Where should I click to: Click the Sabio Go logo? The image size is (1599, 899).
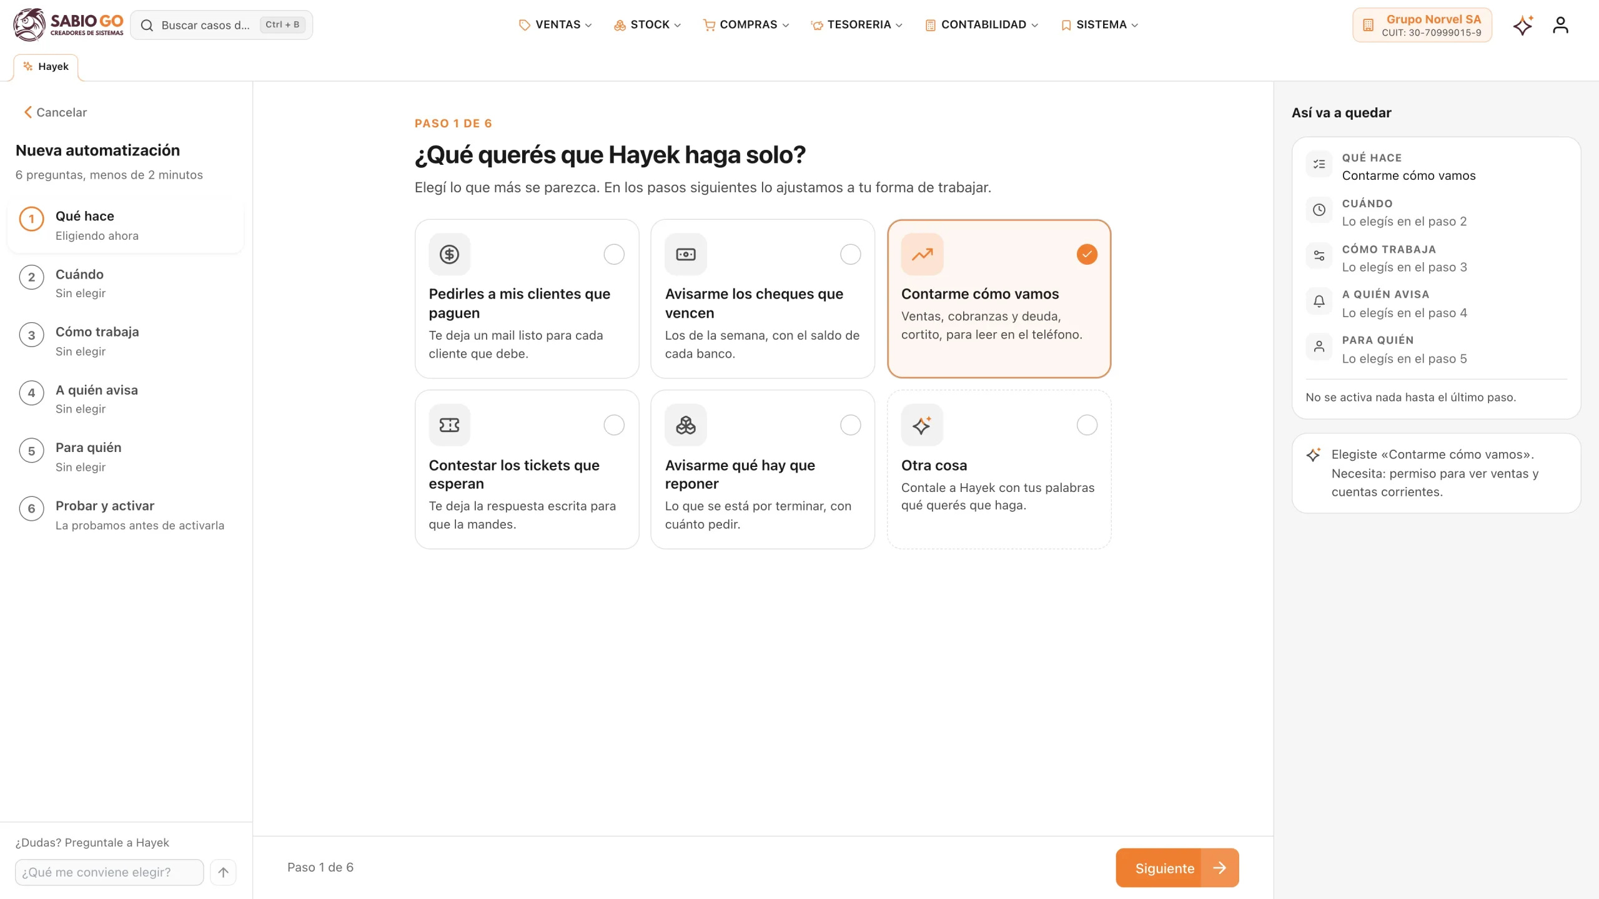click(68, 25)
